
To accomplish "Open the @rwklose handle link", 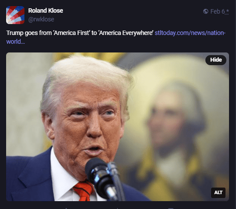I will [x=41, y=19].
